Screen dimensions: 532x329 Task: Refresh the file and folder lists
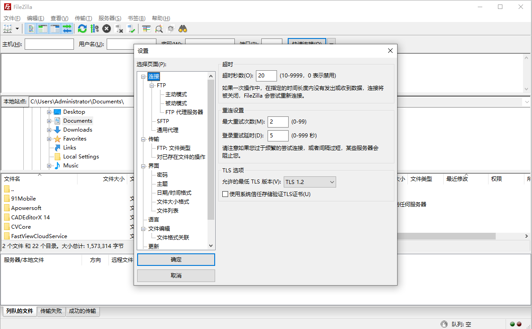(82, 28)
